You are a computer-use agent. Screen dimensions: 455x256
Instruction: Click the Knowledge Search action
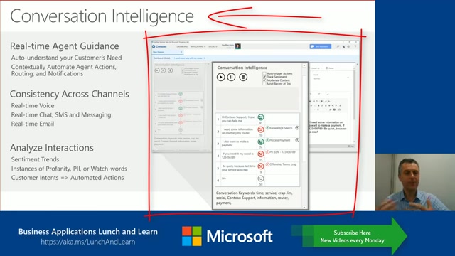(x=279, y=128)
